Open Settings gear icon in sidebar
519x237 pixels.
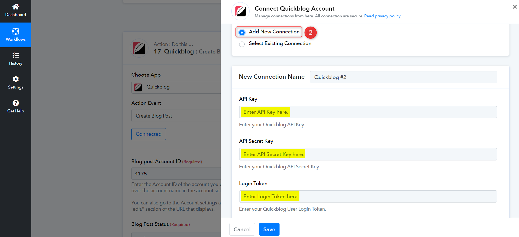(16, 79)
